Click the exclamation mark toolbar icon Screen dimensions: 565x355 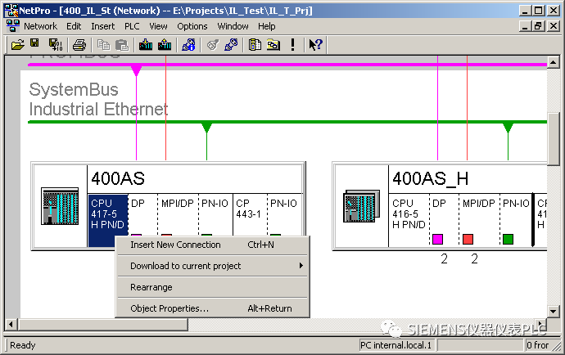click(x=292, y=45)
